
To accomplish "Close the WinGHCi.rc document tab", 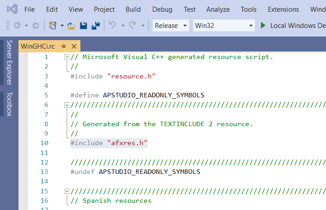I will pyautogui.click(x=74, y=46).
